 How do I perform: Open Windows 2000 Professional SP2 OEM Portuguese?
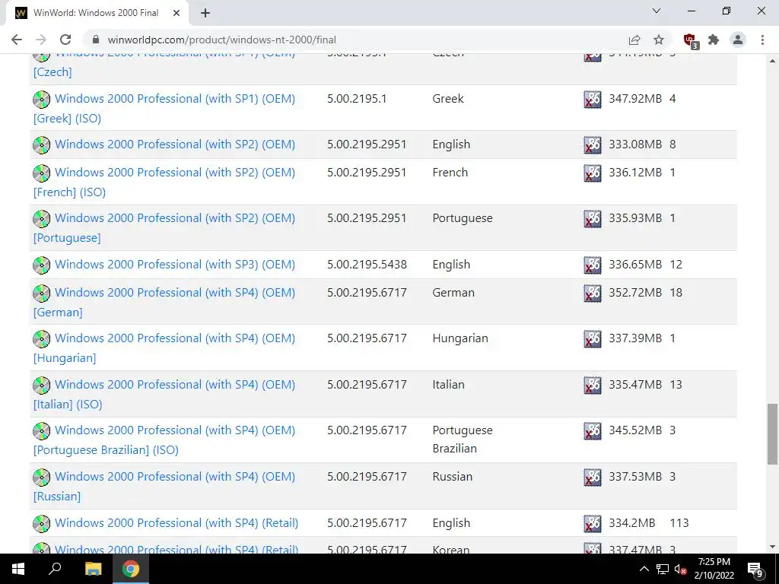pos(164,228)
